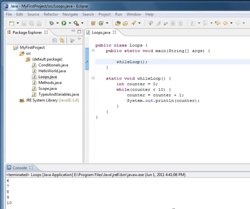Open the Package Explorer view menu triangle
The width and height of the screenshot is (250, 209).
[79, 39]
